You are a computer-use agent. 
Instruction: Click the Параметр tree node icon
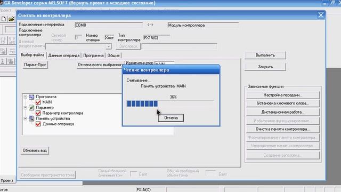[x=31, y=108]
